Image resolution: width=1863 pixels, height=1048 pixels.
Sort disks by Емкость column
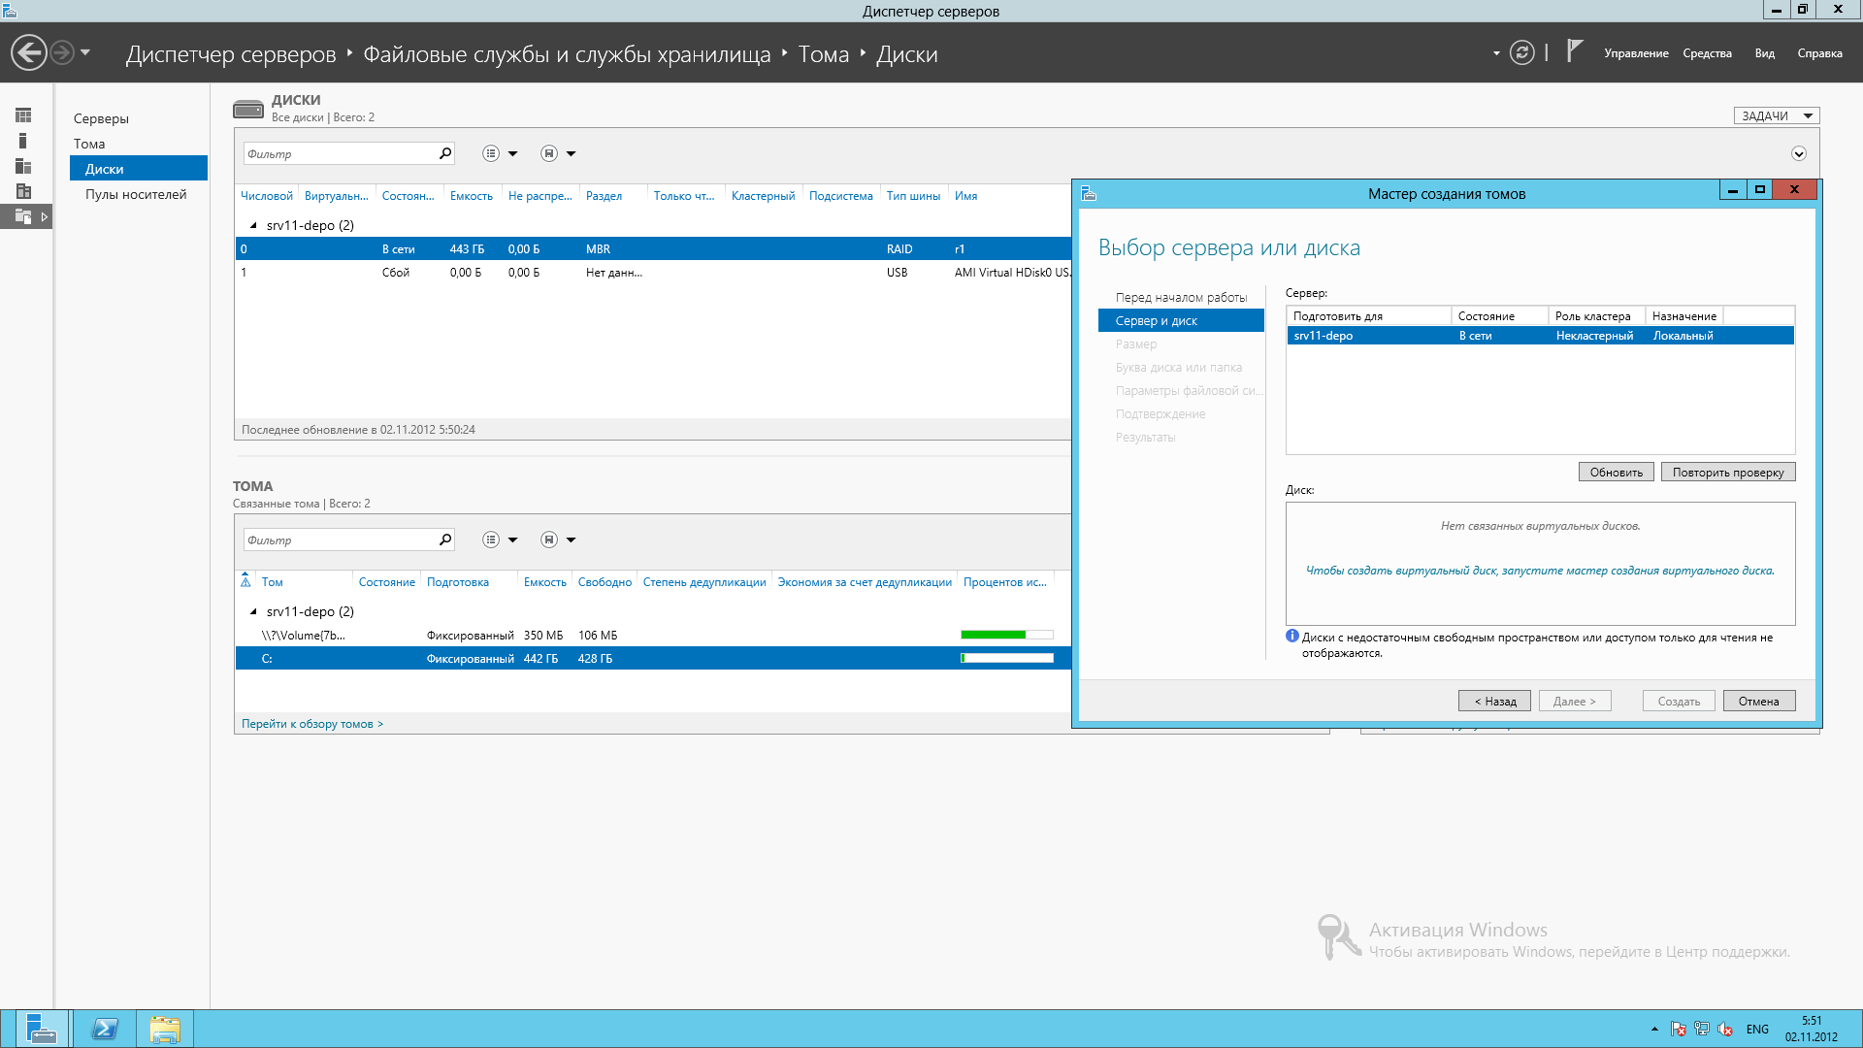(472, 196)
